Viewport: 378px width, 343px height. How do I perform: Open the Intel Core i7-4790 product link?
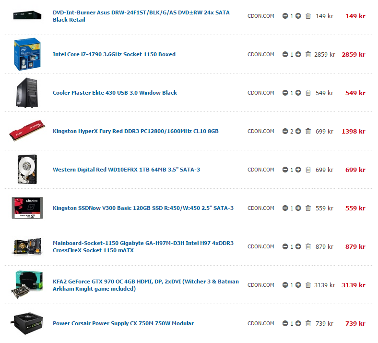click(x=114, y=54)
